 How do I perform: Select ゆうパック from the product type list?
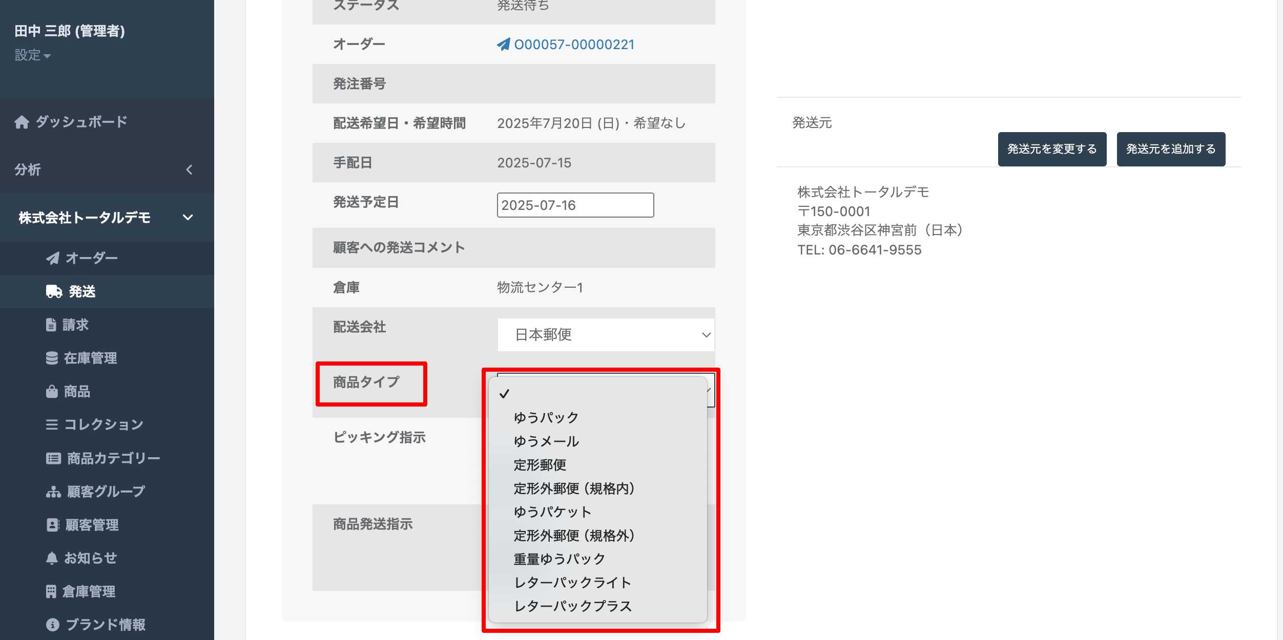(x=546, y=417)
